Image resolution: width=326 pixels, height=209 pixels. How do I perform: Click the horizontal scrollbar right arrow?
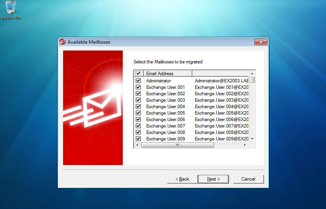tap(245, 145)
